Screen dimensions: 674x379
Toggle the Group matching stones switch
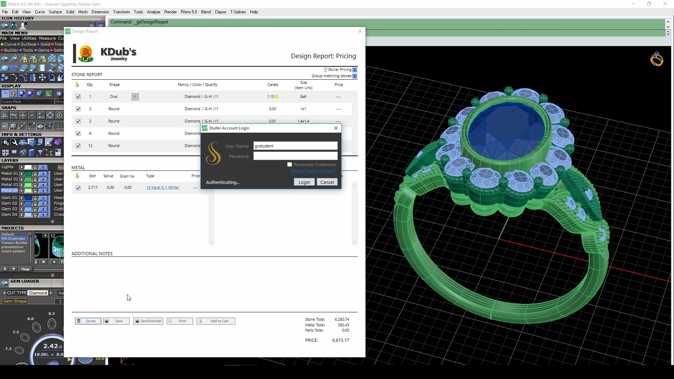pos(355,76)
